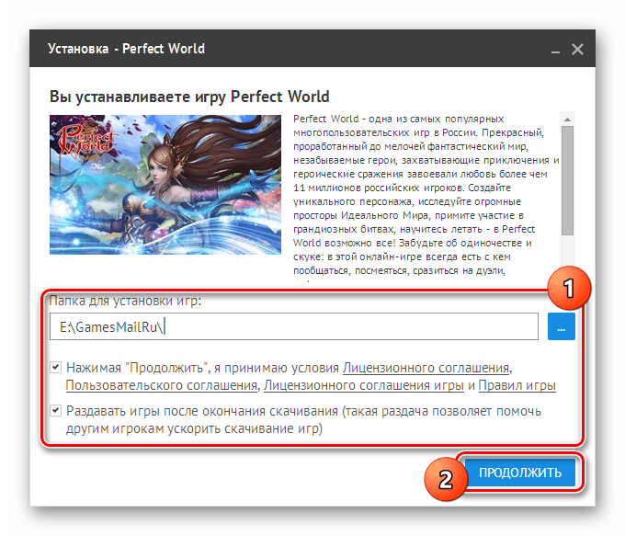This screenshot has height=536, width=625.
Task: Open the Лицензионного соглашения игры link
Action: coord(364,385)
